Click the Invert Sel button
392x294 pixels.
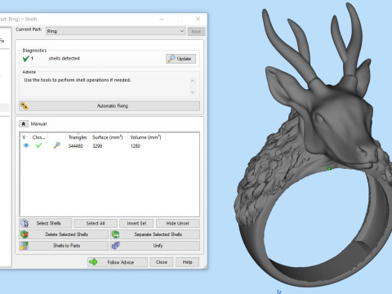[136, 224]
